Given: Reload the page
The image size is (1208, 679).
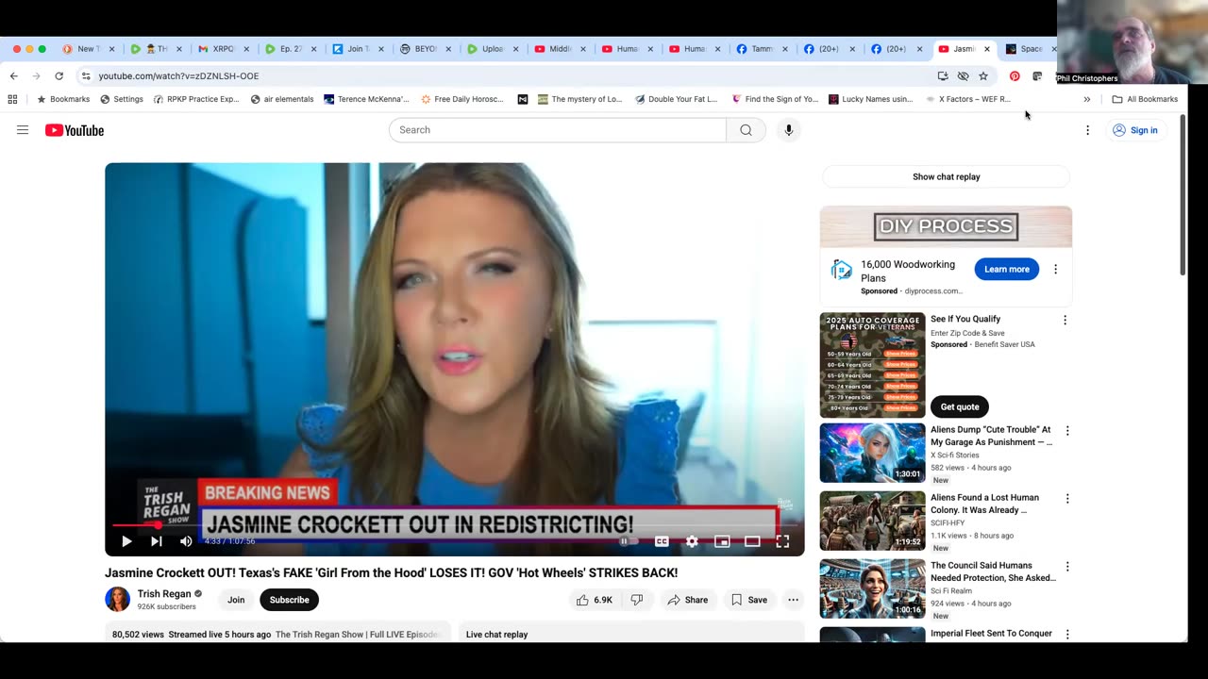Looking at the screenshot, I should pyautogui.click(x=59, y=75).
